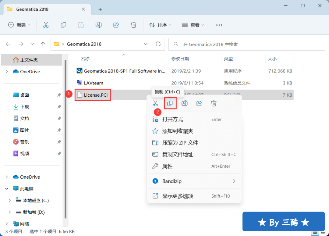Unpin 图片 using its pin icon

coord(59,130)
